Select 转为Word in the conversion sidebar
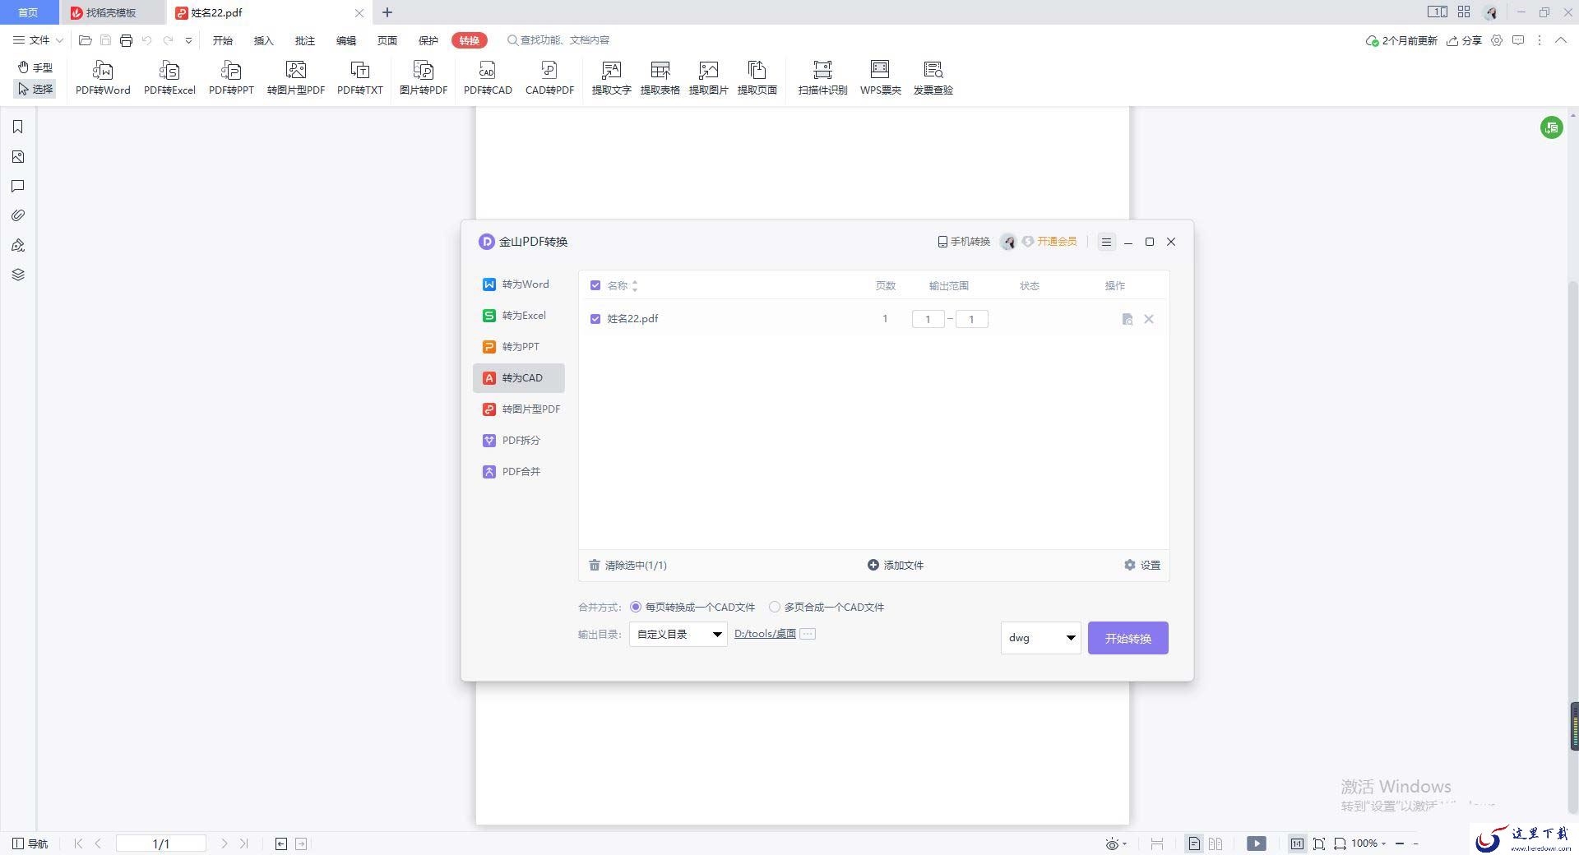The height and width of the screenshot is (855, 1579). pos(519,284)
